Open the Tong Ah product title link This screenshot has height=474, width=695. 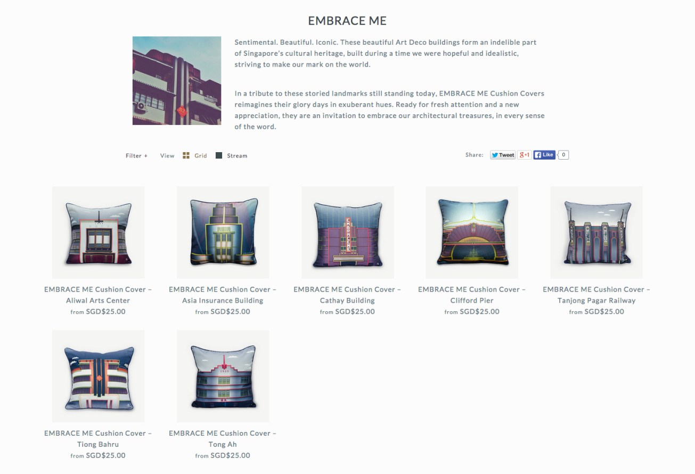[x=223, y=438]
